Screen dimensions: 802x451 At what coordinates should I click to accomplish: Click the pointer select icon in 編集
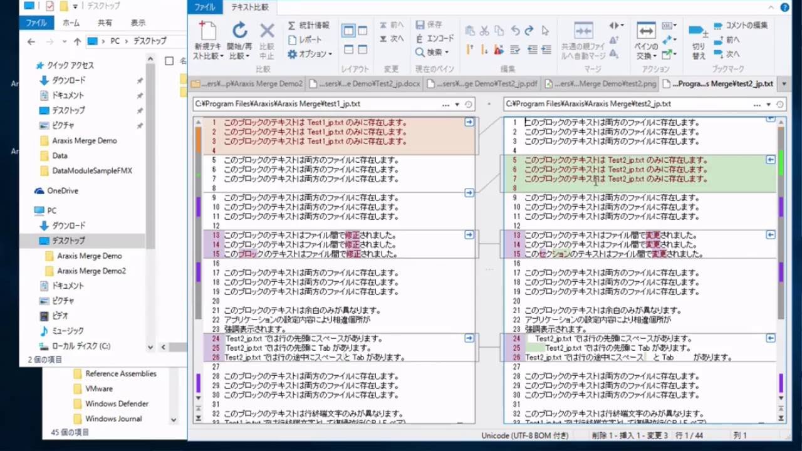(x=545, y=31)
